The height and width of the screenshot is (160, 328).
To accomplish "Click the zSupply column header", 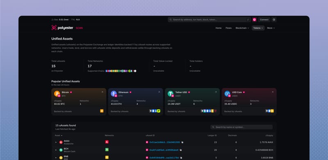I will click(x=269, y=136).
